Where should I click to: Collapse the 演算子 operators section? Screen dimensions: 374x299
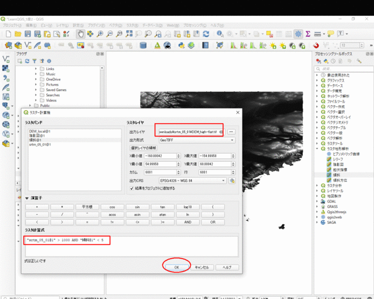[27, 198]
